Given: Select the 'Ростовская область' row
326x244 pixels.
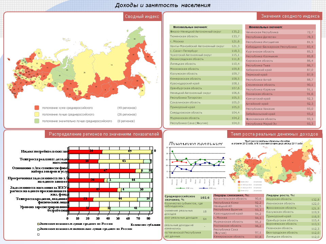Looking at the screenshot, I should pyautogui.click(x=238, y=226).
